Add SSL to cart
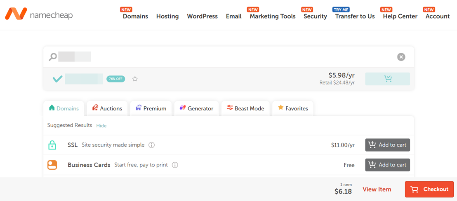Image resolution: width=457 pixels, height=201 pixels. [x=387, y=145]
